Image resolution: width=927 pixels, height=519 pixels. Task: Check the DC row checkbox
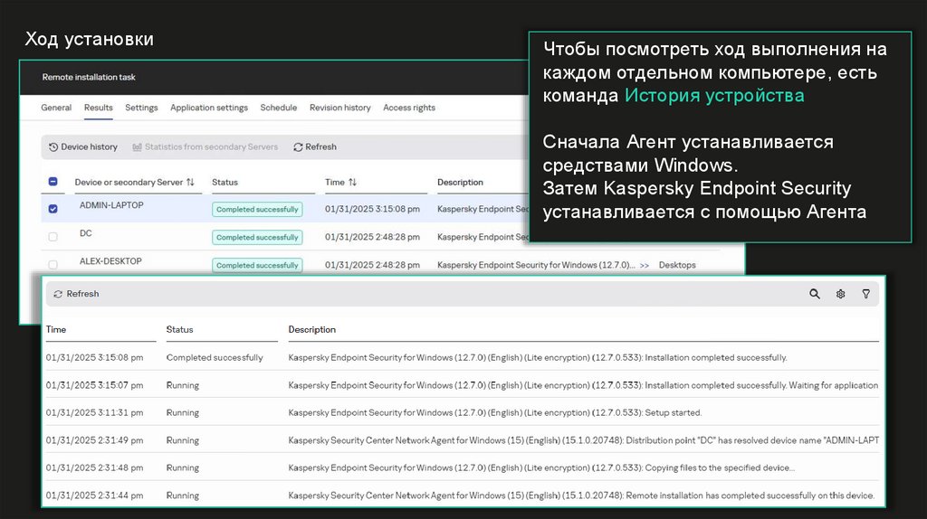[53, 237]
